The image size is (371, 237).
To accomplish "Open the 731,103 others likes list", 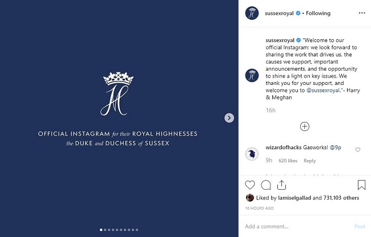I will pos(340,198).
